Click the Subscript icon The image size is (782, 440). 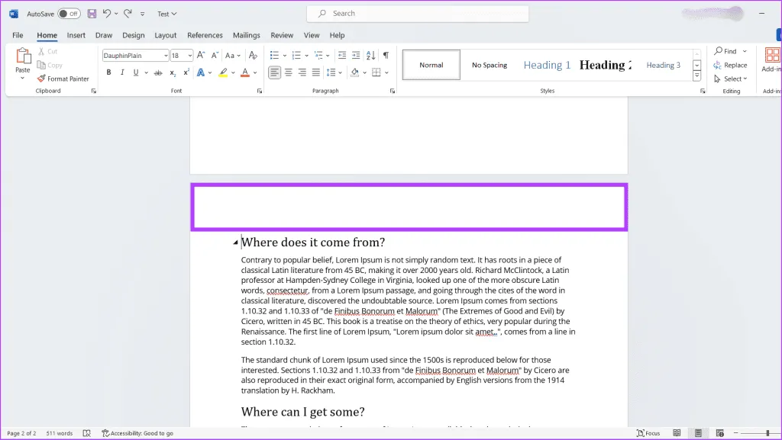click(173, 72)
